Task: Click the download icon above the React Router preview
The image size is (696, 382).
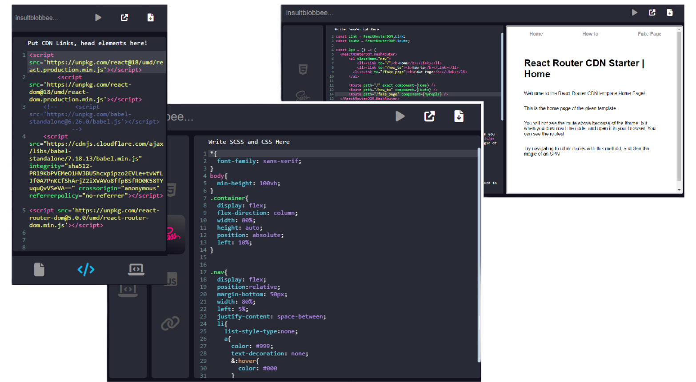Action: [670, 12]
